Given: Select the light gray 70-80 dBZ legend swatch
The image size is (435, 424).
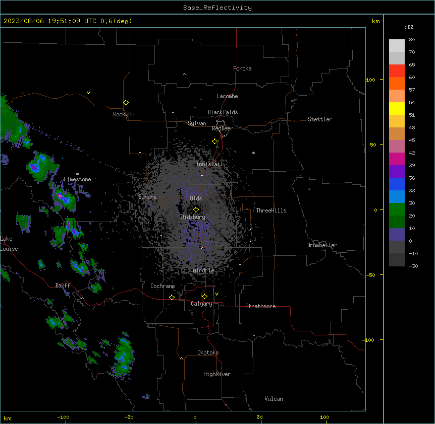Looking at the screenshot, I should click(397, 46).
